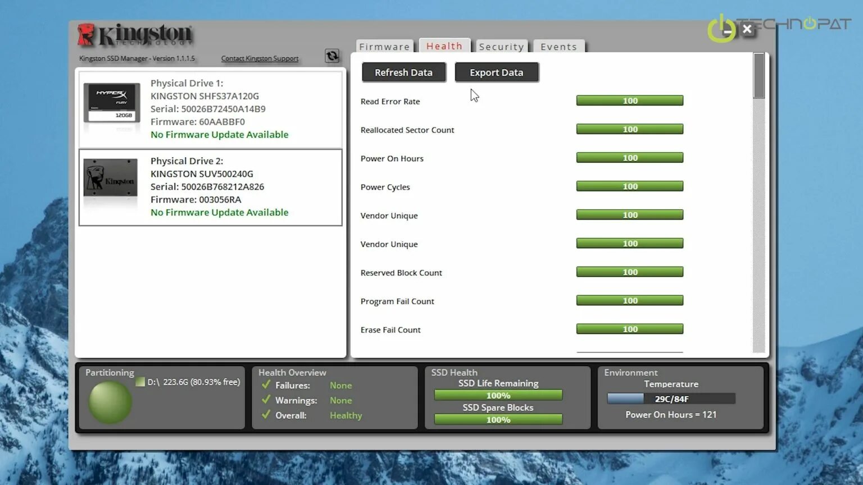863x485 pixels.
Task: Click the checkmark beside Overall Healthy
Action: point(265,415)
